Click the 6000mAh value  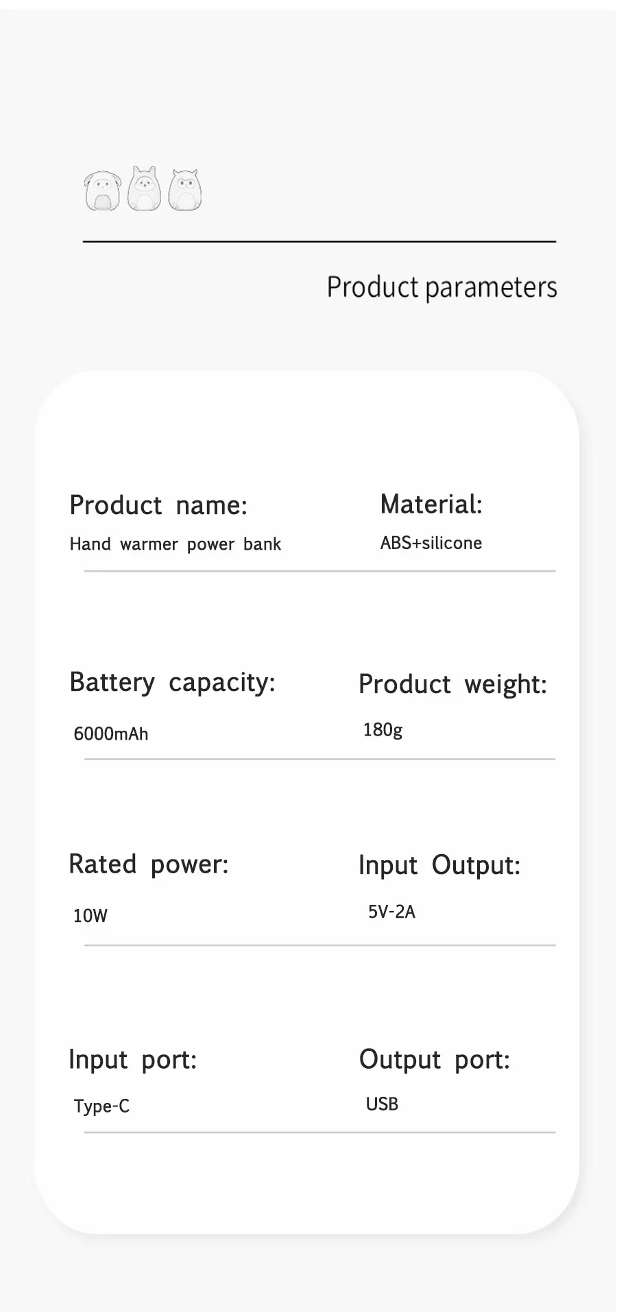[111, 734]
